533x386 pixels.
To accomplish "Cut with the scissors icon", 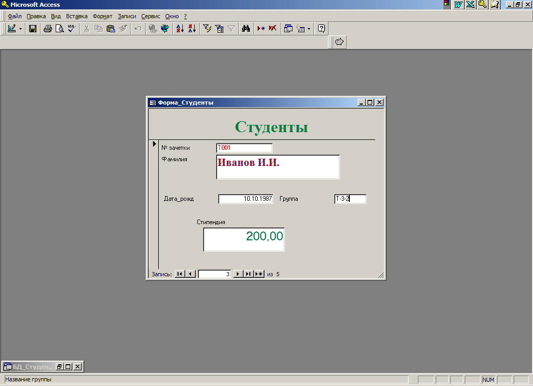I will tap(87, 29).
